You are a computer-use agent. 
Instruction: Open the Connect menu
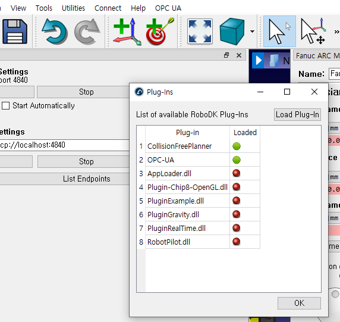click(x=108, y=8)
